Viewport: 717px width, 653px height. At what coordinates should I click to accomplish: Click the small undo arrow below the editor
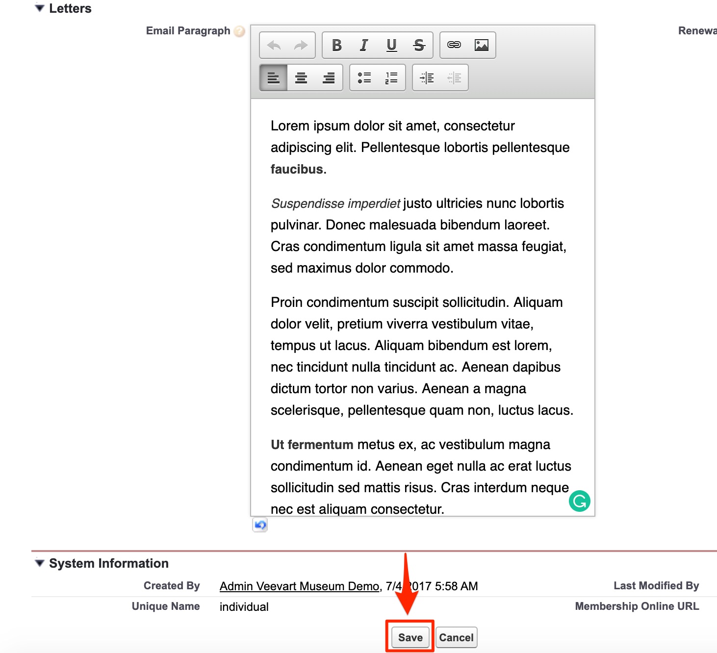point(260,525)
